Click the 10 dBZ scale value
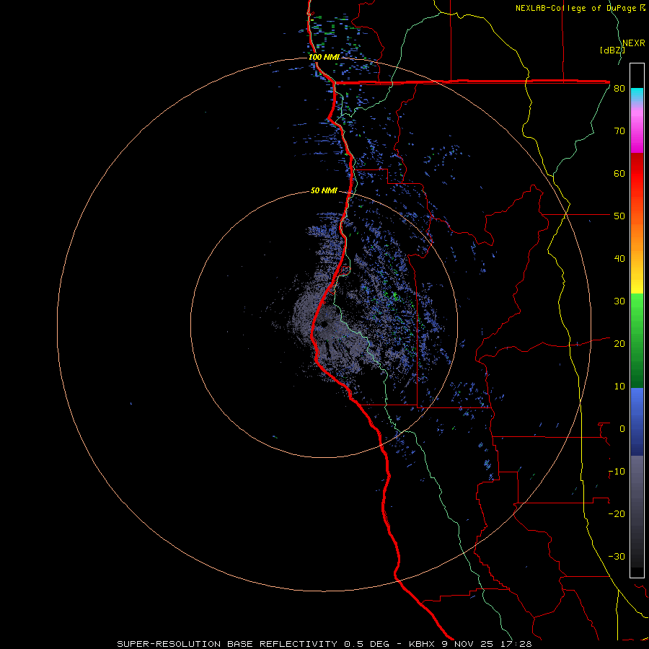Image resolution: width=649 pixels, height=649 pixels. click(619, 387)
